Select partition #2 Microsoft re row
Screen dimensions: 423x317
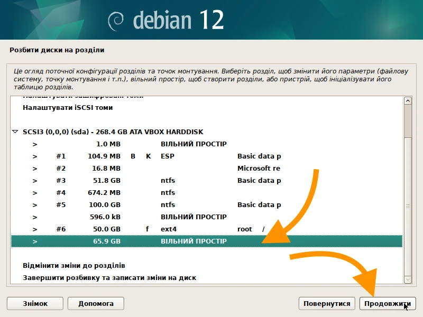pyautogui.click(x=207, y=168)
